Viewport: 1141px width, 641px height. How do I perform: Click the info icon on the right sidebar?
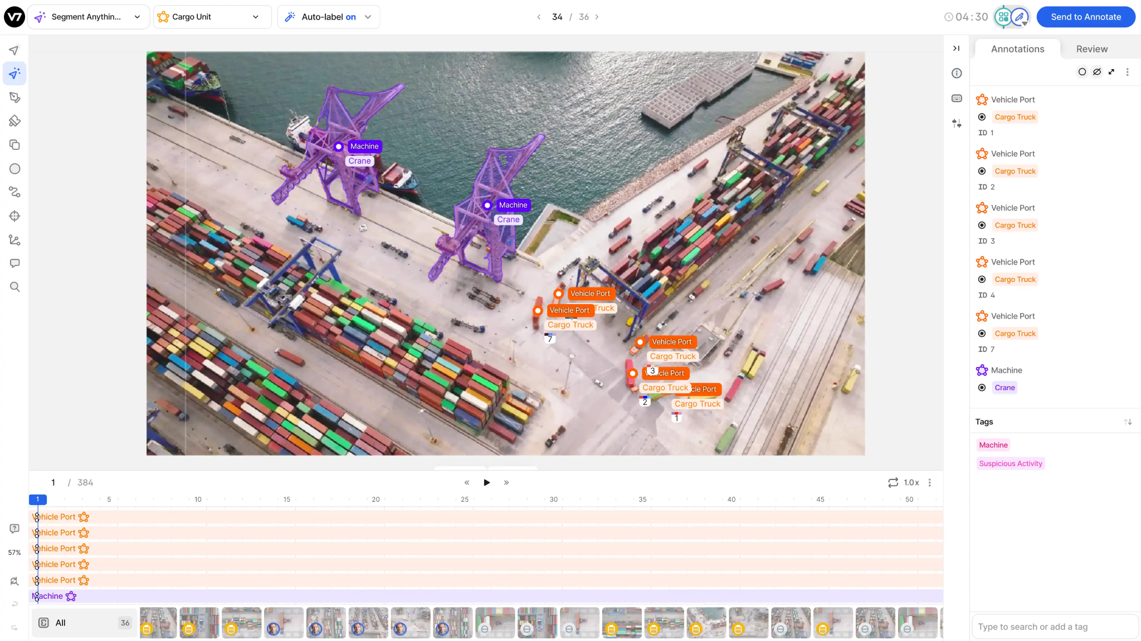pos(956,73)
